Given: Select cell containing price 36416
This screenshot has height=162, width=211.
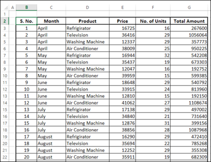Looking at the screenshot, I should tap(122, 35).
